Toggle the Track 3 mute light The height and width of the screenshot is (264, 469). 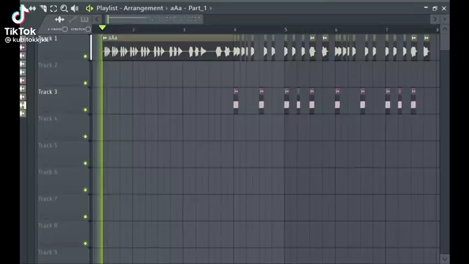(x=85, y=110)
